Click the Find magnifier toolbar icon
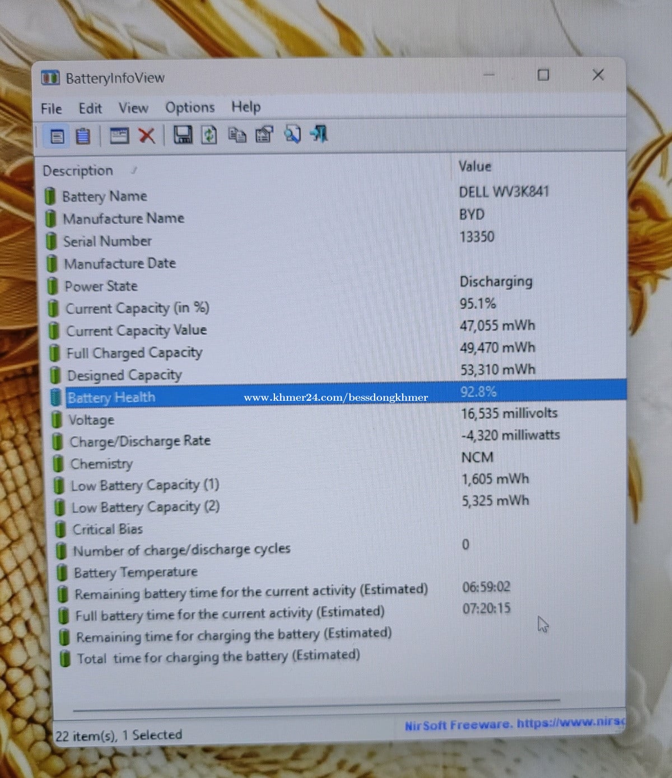This screenshot has height=778, width=672. [x=292, y=134]
